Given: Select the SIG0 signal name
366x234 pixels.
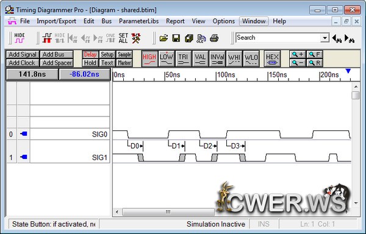Looking at the screenshot, I should [99, 134].
